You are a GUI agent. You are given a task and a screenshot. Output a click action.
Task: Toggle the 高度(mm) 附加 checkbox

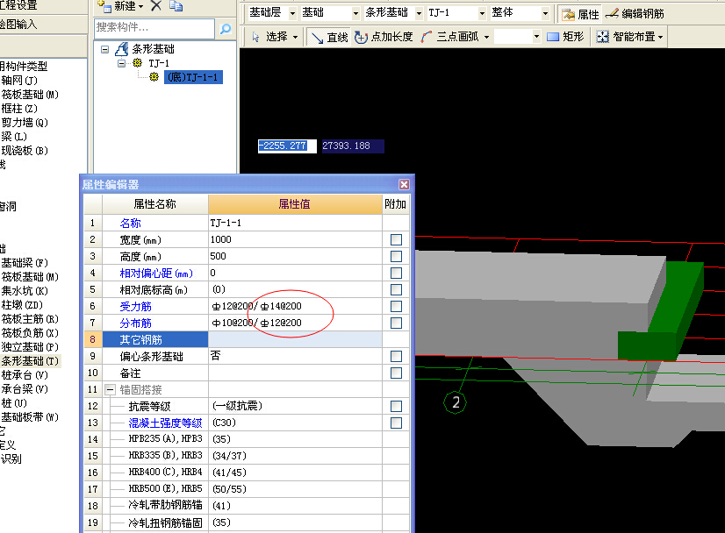[396, 256]
